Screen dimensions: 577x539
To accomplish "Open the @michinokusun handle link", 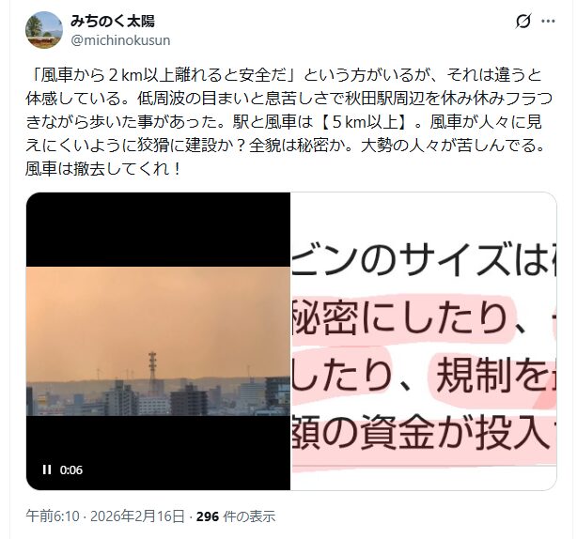I will coord(120,40).
